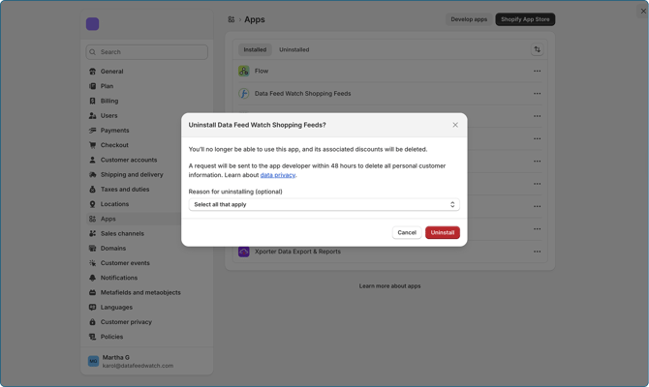
Task: Click the breadcrumb settings icon beside Apps
Action: [231, 19]
